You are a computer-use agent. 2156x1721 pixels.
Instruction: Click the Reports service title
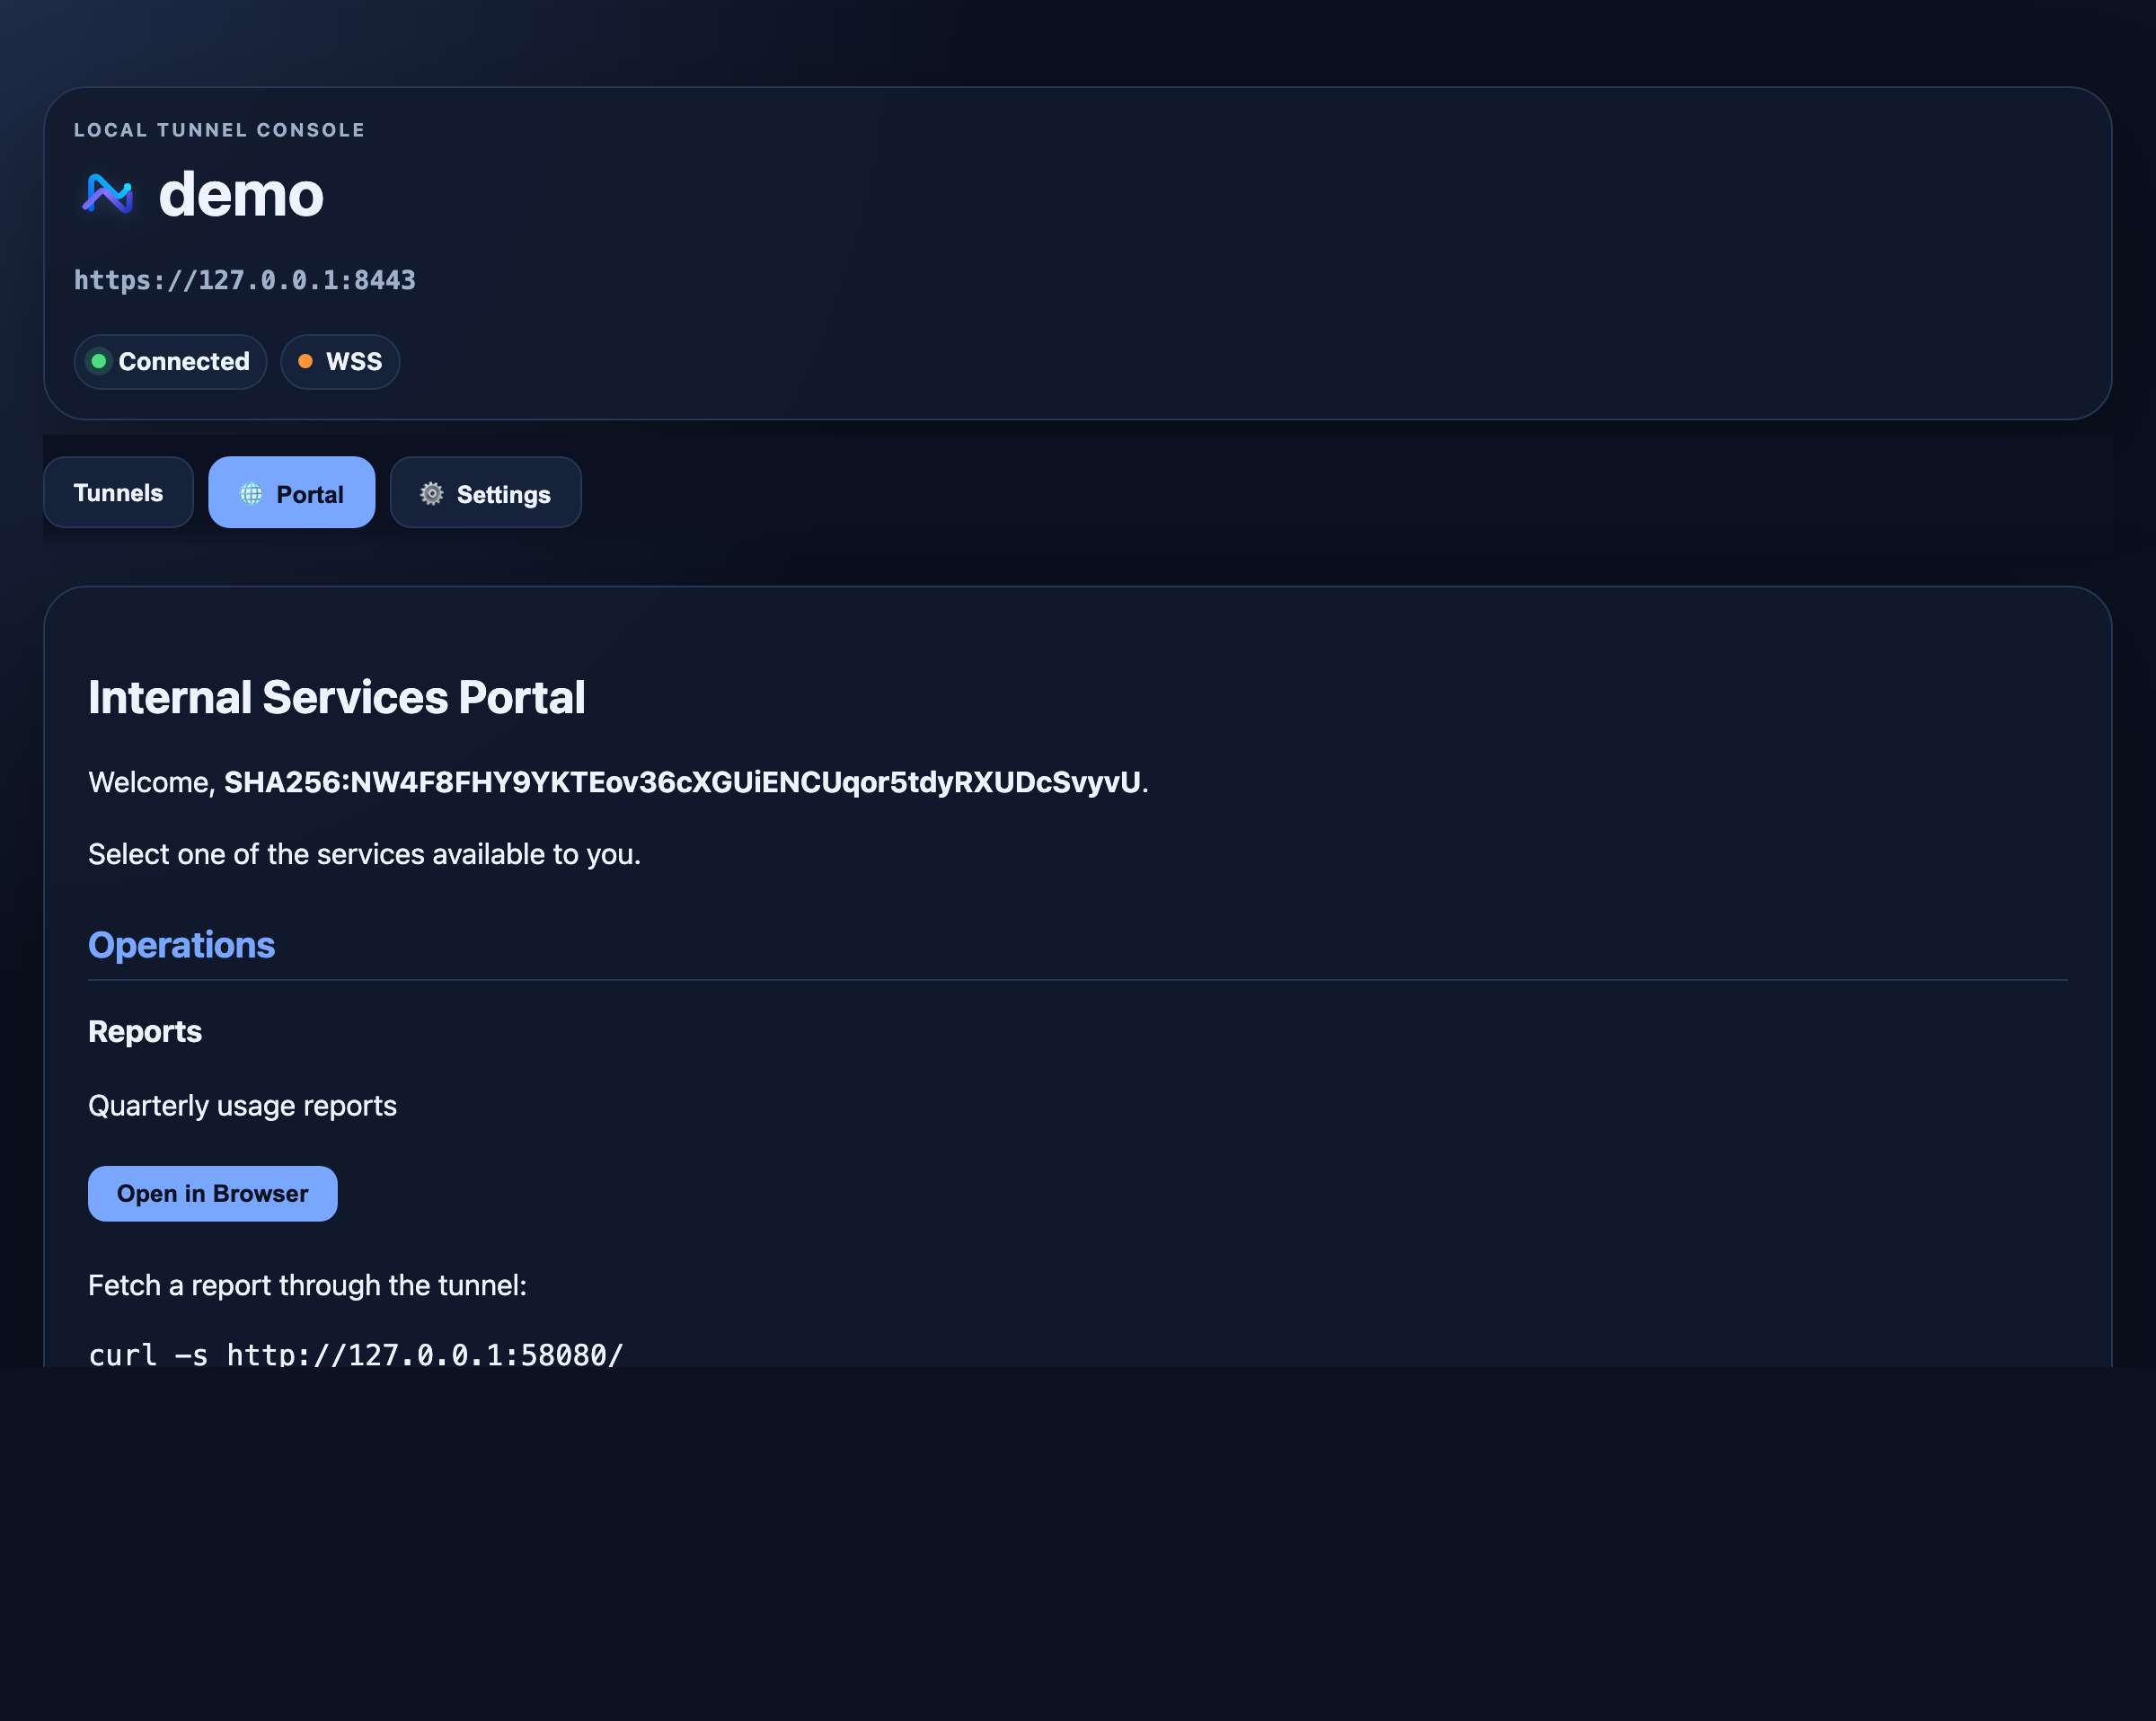(145, 1031)
